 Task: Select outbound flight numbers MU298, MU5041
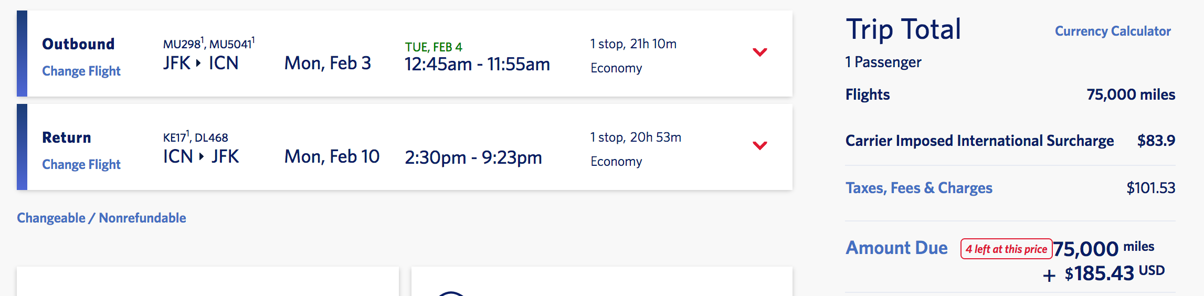pos(208,44)
